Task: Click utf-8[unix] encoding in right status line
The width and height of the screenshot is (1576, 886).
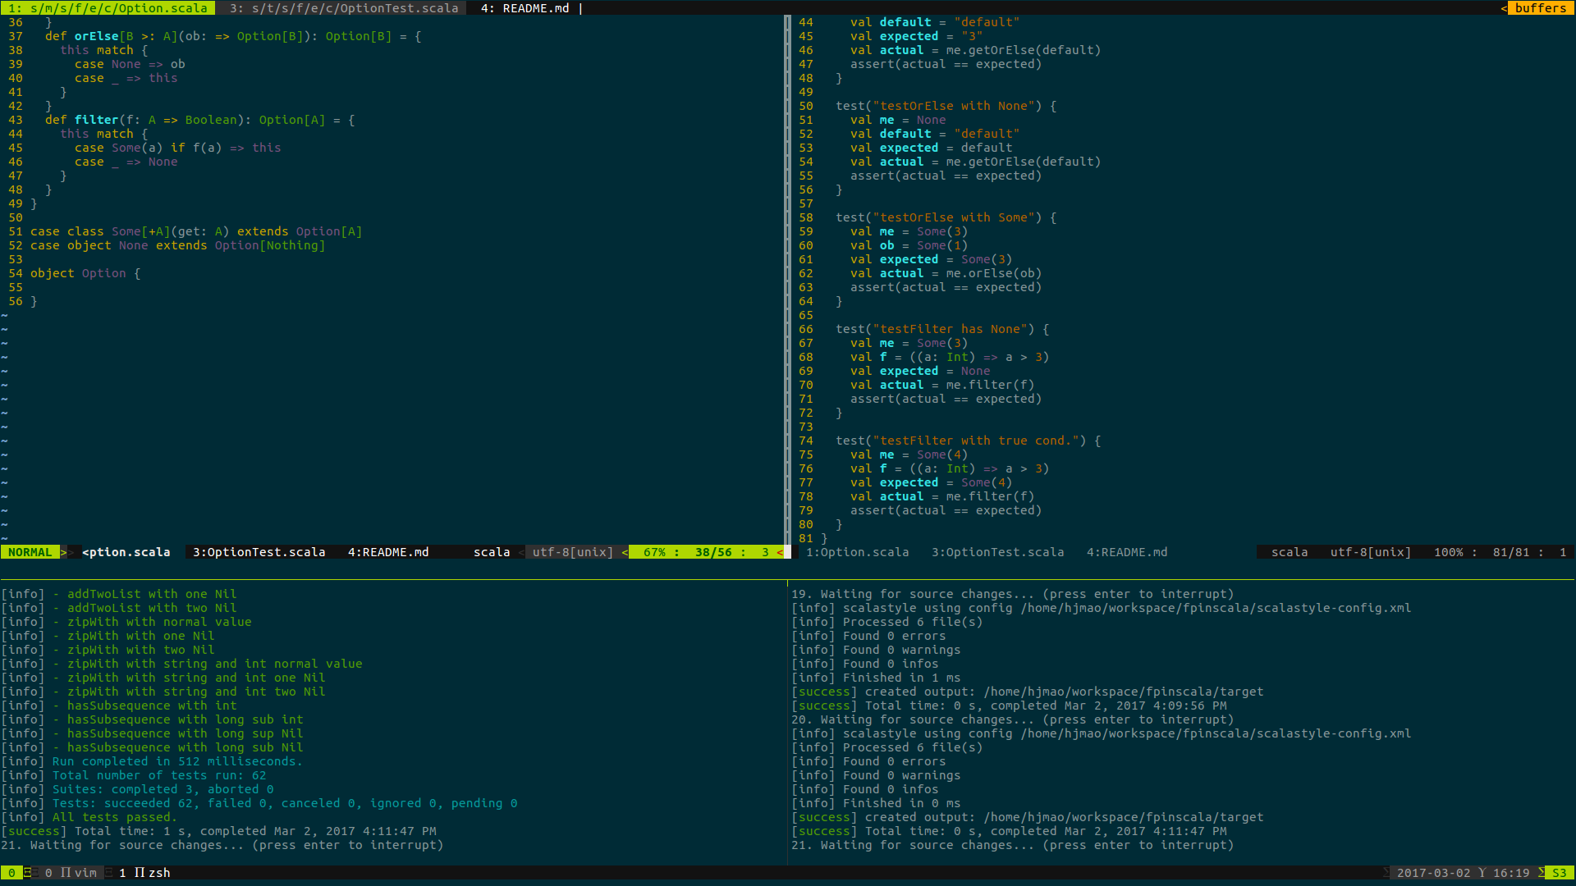Action: (x=1370, y=552)
